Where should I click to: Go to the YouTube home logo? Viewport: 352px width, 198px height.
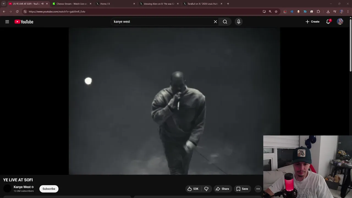24,22
